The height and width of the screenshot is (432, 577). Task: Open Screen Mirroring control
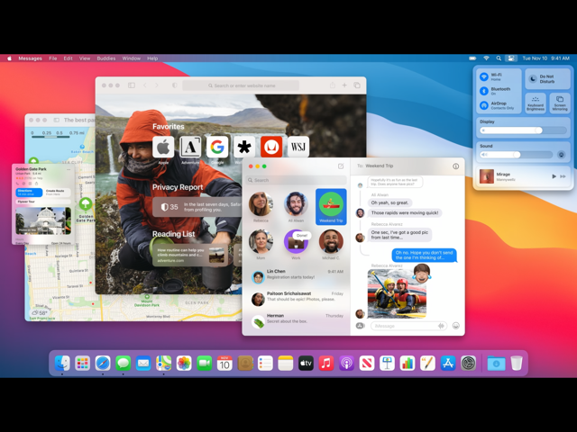point(560,103)
